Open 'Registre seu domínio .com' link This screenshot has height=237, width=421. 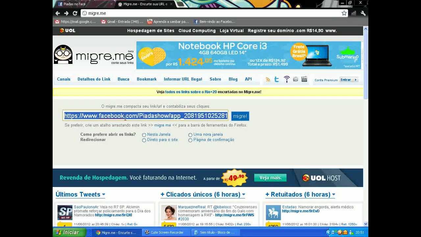point(292,31)
